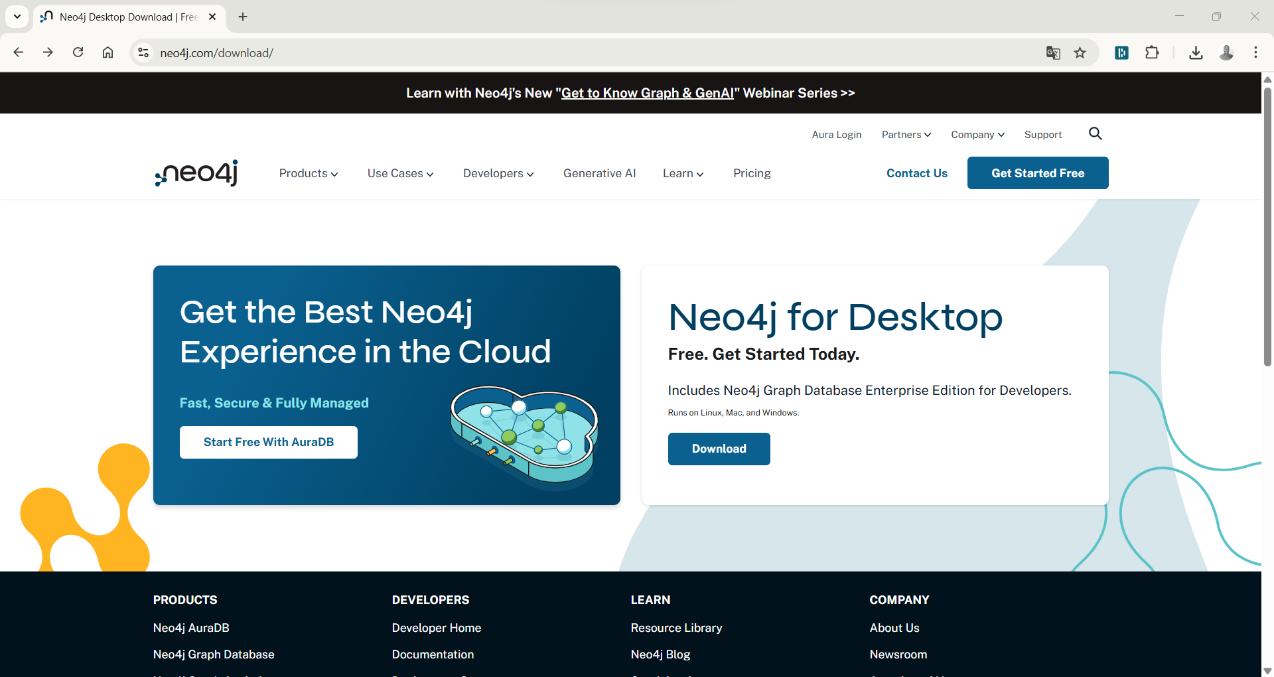Viewport: 1274px width, 677px height.
Task: Open the Support link
Action: (x=1043, y=135)
